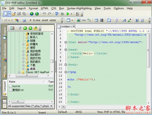The height and width of the screenshot is (115, 152).
Task: Click the folder tree vertical scrollbar thumb
Action: click(52, 61)
